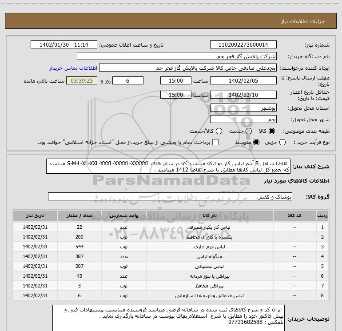Click the buyer notes text area
Screen dimensions: 342x331
(168, 318)
